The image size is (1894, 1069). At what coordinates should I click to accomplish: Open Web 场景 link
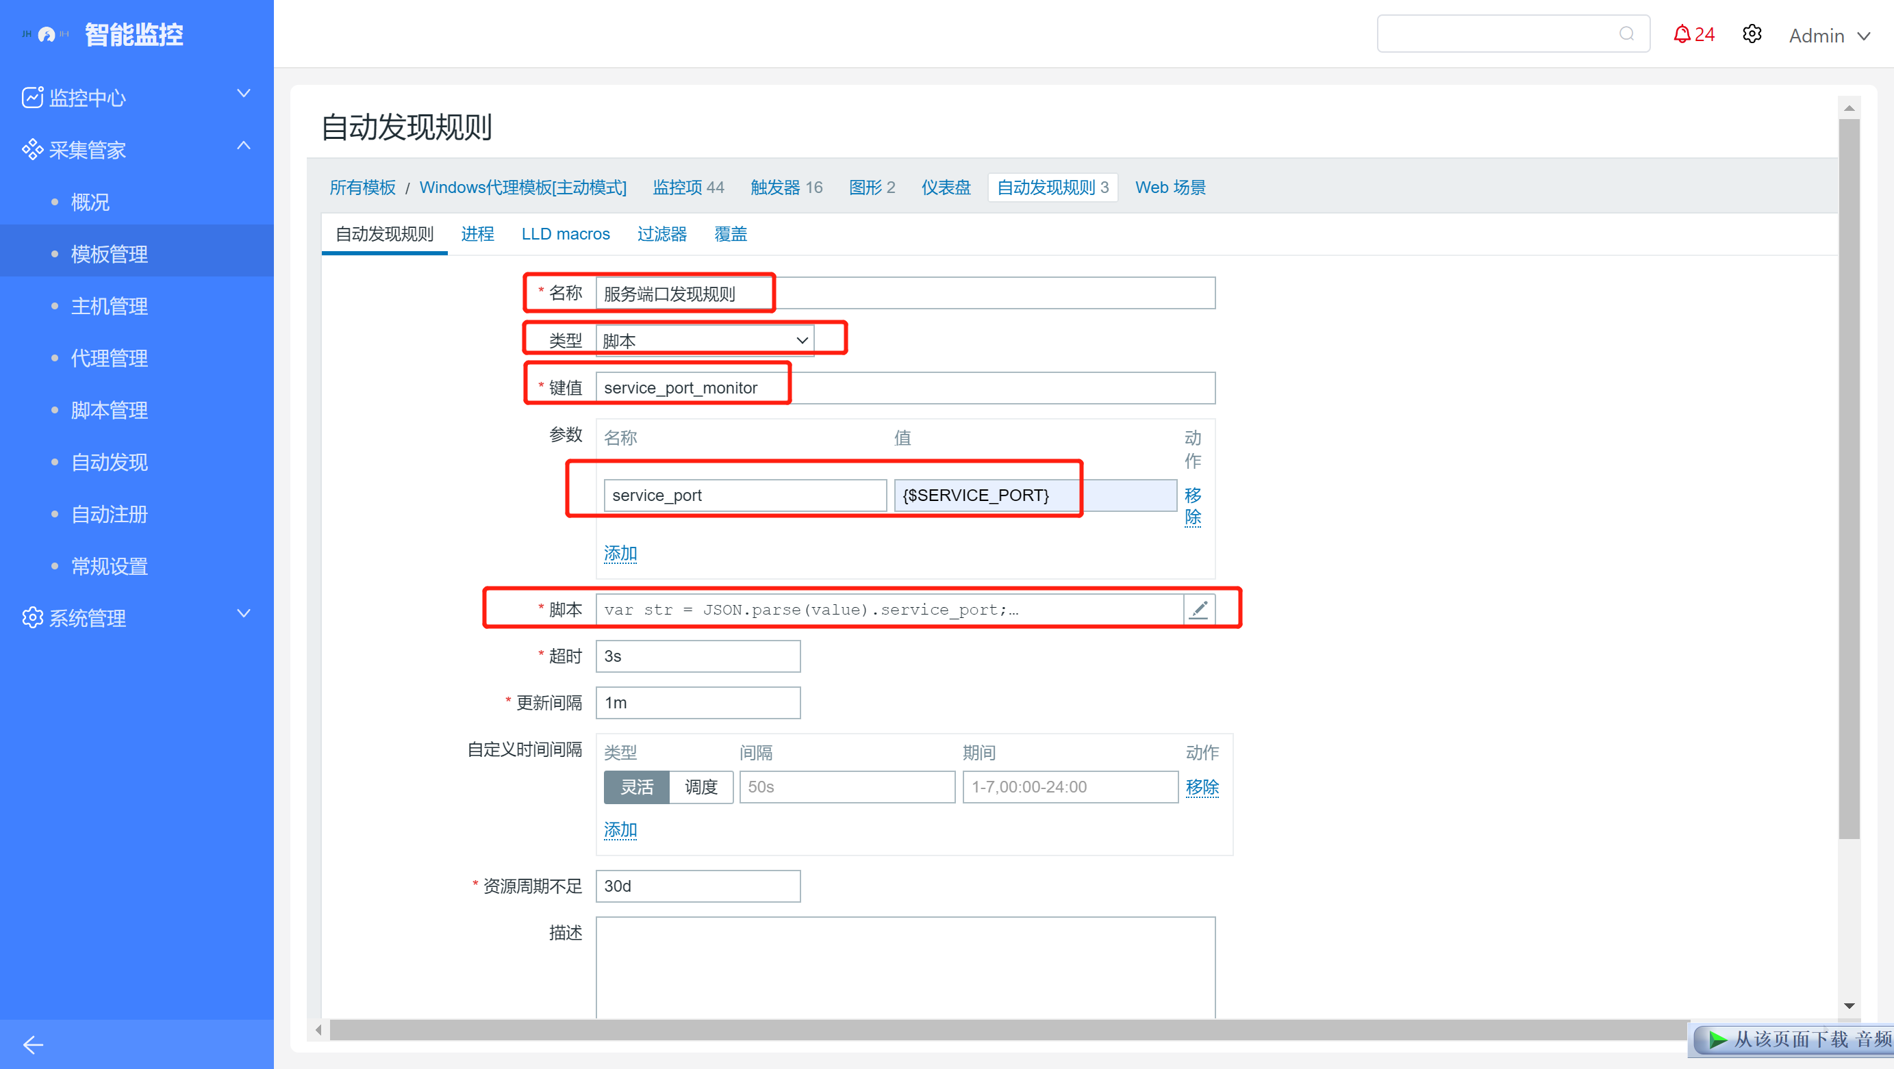(1170, 188)
